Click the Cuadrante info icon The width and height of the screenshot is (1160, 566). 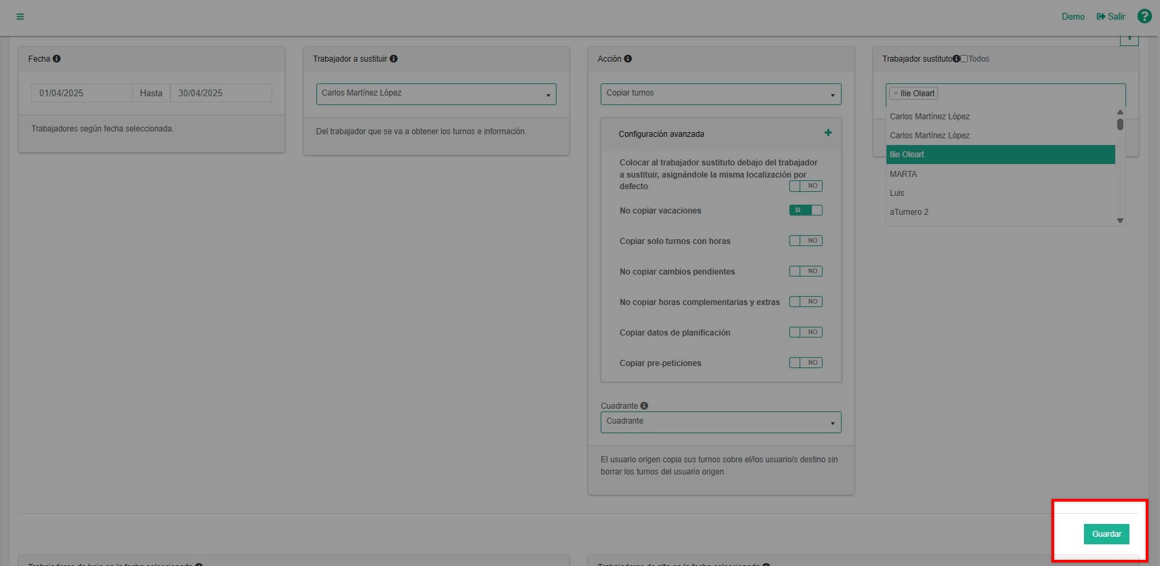click(644, 406)
